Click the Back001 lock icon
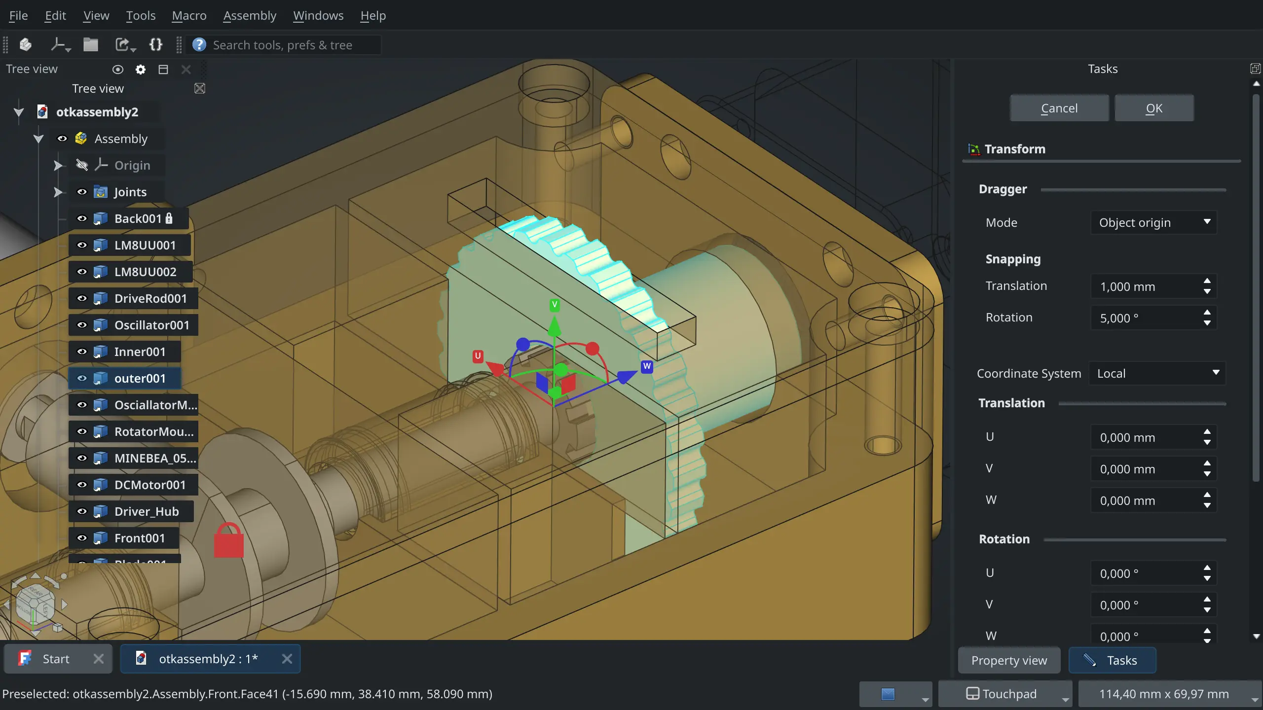 (x=169, y=218)
